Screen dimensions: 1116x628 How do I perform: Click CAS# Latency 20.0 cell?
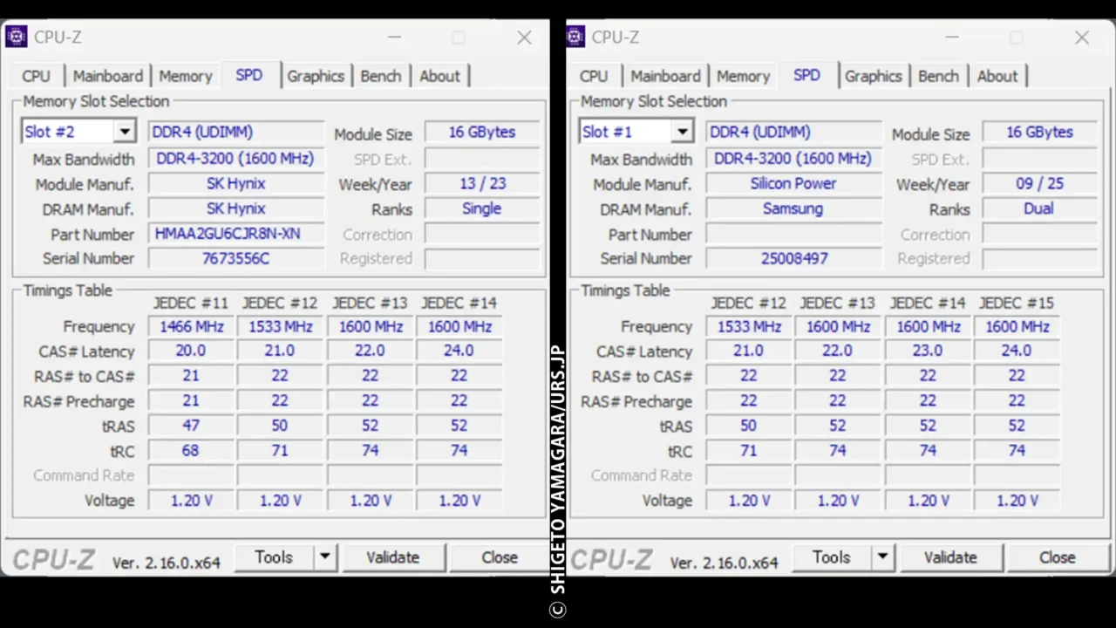tap(191, 351)
